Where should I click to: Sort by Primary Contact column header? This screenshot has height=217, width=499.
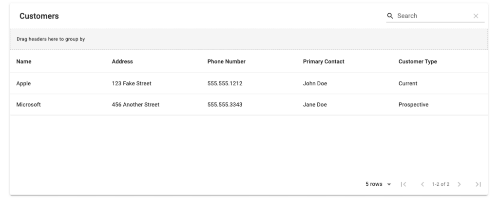(324, 61)
